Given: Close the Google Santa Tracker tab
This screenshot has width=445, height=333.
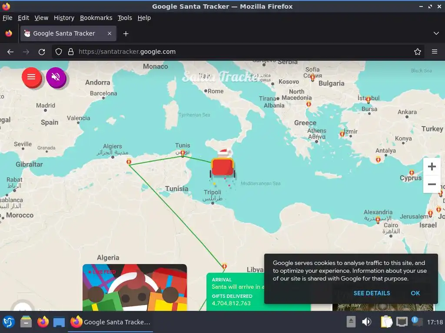Looking at the screenshot, I should click(109, 33).
